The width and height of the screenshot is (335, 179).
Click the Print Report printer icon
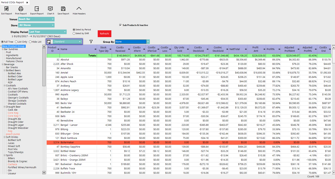pos(21,9)
